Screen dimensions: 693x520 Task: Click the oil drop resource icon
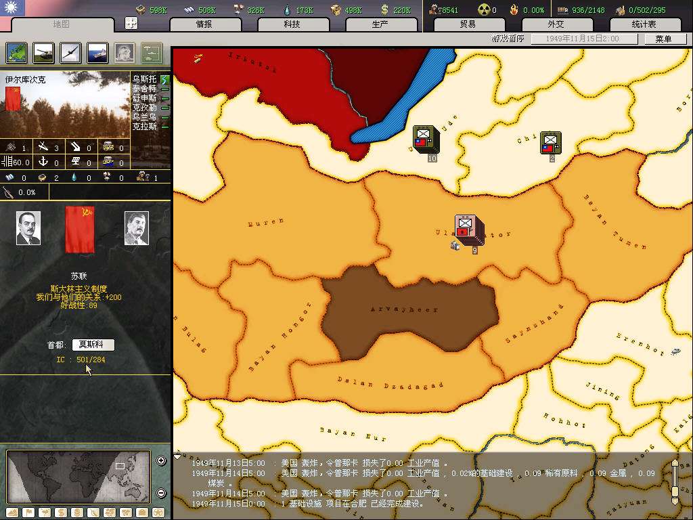click(x=287, y=9)
